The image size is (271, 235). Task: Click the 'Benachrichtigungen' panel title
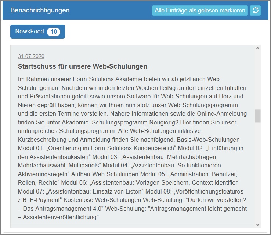click(40, 10)
